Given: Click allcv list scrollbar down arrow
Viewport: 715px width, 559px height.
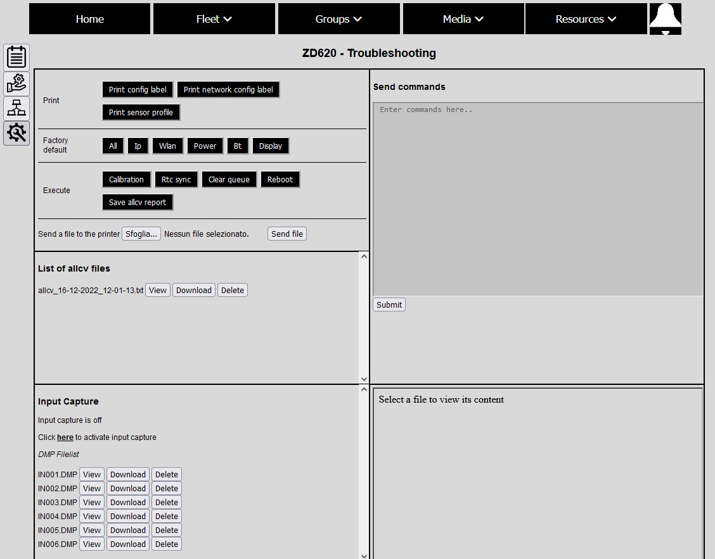Looking at the screenshot, I should [x=364, y=379].
